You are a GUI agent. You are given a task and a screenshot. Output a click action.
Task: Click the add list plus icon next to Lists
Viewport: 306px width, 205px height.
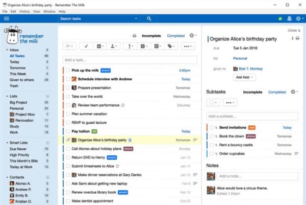[47, 96]
